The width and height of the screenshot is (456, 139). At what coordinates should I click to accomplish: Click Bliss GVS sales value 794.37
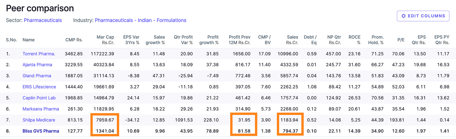[291, 131]
